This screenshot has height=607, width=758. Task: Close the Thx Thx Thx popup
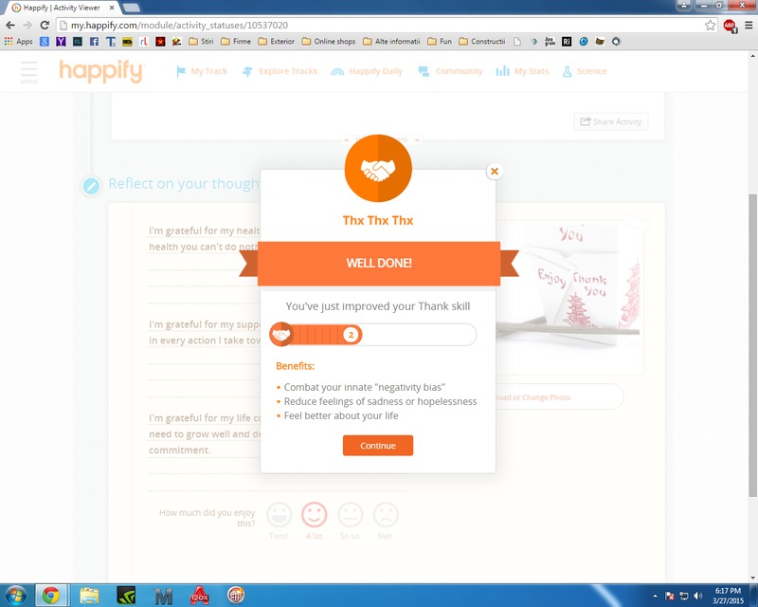point(494,171)
